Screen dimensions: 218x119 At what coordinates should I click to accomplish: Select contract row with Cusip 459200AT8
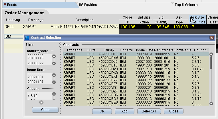point(136,87)
